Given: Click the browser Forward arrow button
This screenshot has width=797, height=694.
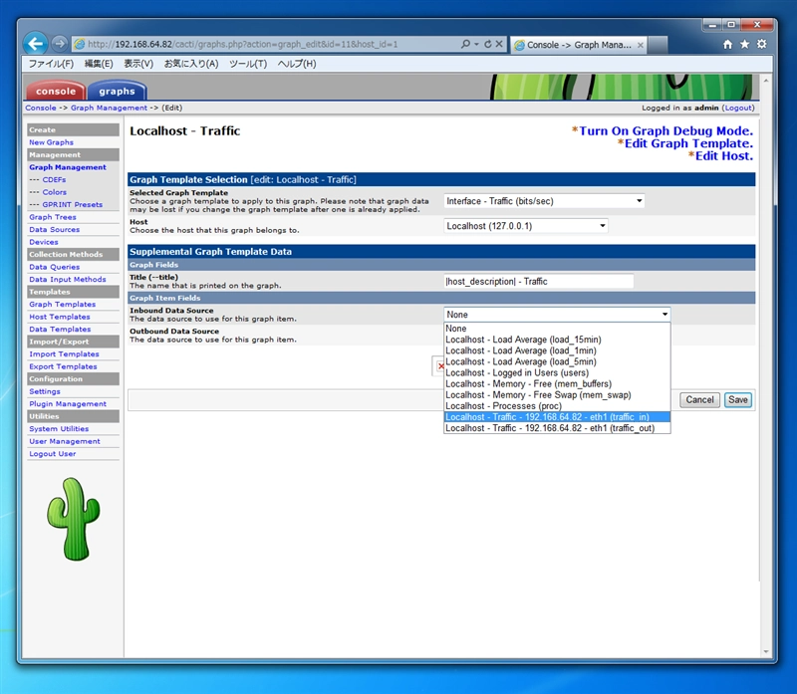Looking at the screenshot, I should [60, 44].
